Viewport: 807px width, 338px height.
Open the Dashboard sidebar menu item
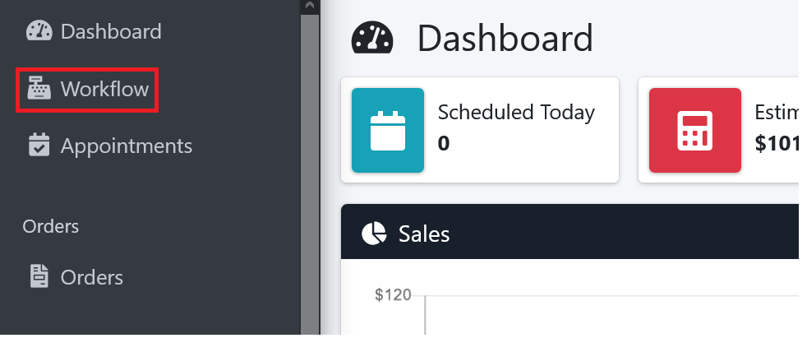click(94, 31)
